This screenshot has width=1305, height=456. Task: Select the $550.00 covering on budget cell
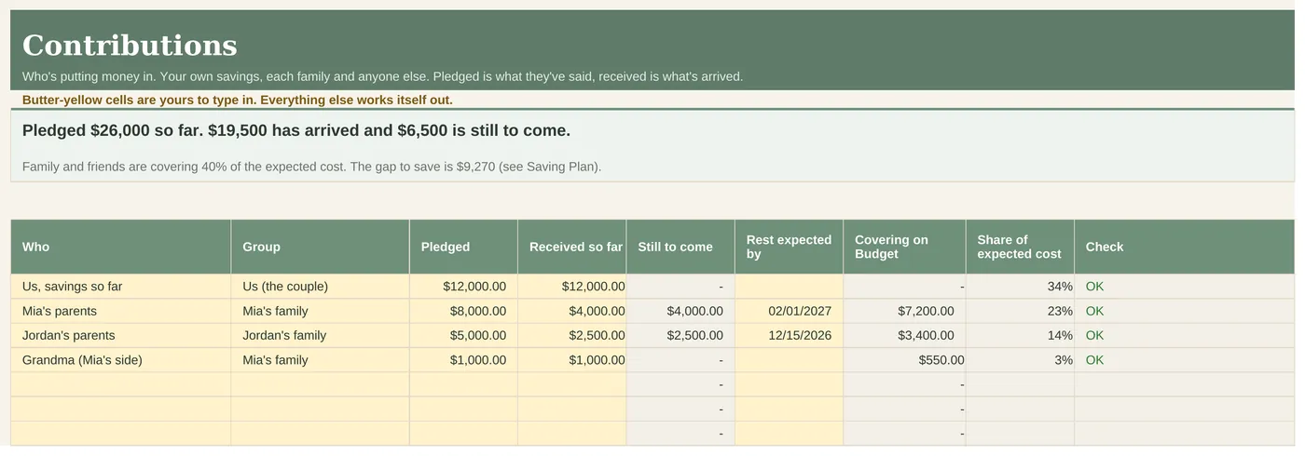[905, 360]
